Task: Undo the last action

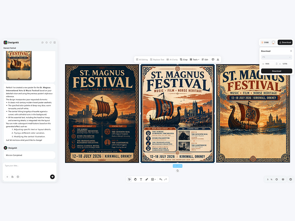Action: tap(161, 179)
